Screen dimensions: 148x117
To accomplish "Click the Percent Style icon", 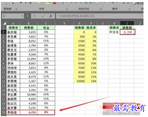I will coord(113,3).
